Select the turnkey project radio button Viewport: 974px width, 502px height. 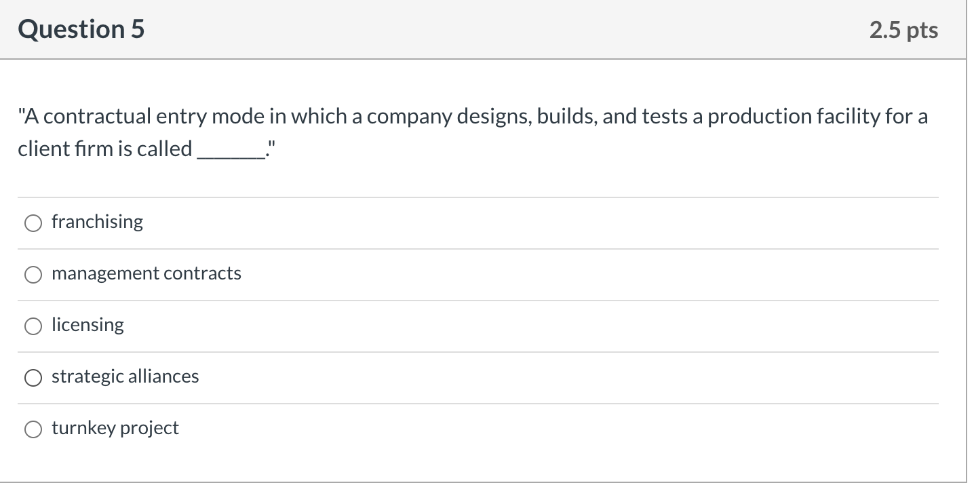[33, 429]
